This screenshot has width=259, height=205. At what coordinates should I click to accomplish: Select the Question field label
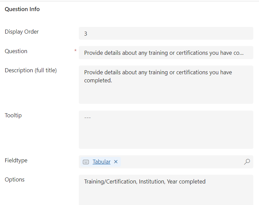(16, 51)
